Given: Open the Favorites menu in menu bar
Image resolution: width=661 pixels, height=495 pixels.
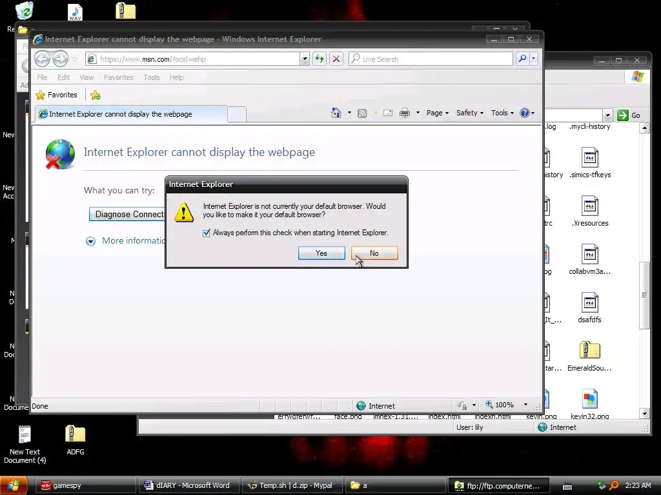Looking at the screenshot, I should click(119, 77).
